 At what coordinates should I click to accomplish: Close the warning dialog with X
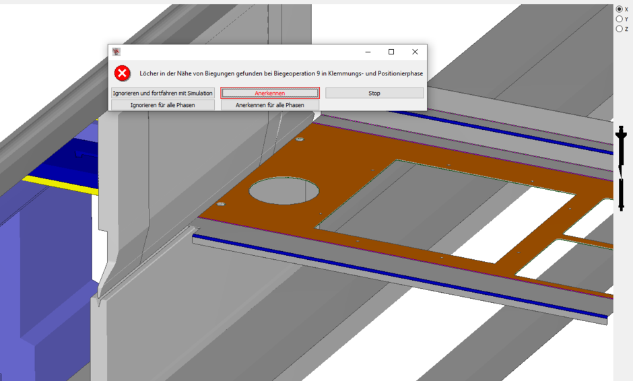(415, 52)
